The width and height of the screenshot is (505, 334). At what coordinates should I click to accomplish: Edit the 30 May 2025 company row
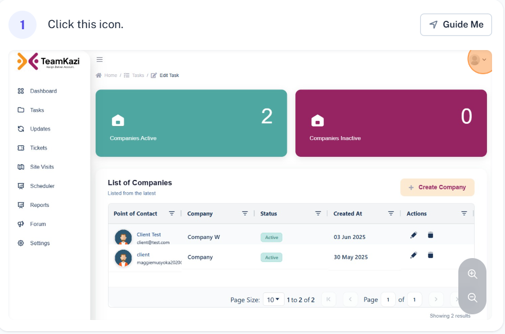[x=413, y=255]
